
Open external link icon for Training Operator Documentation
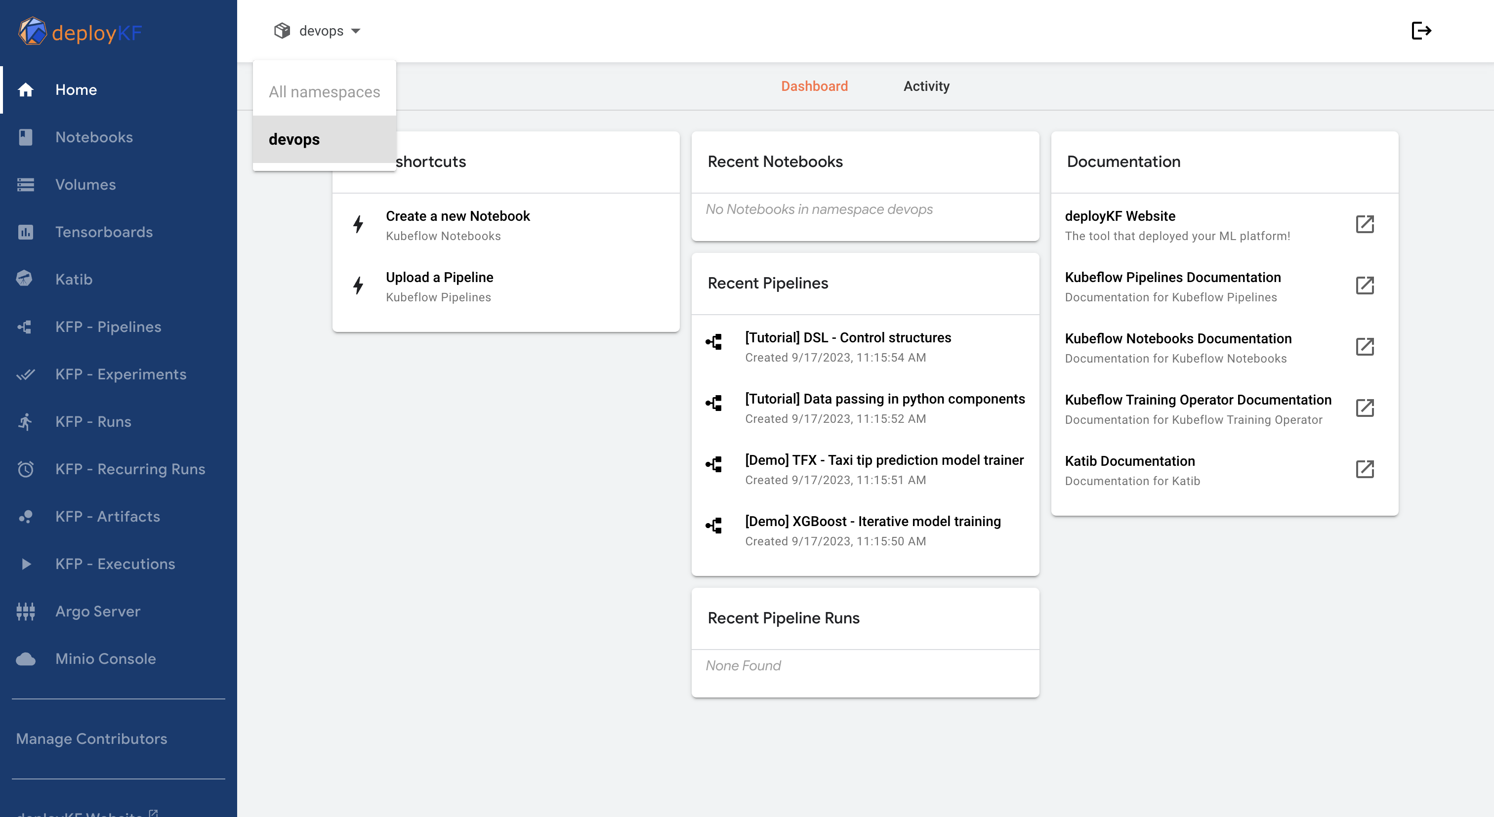[x=1365, y=408]
